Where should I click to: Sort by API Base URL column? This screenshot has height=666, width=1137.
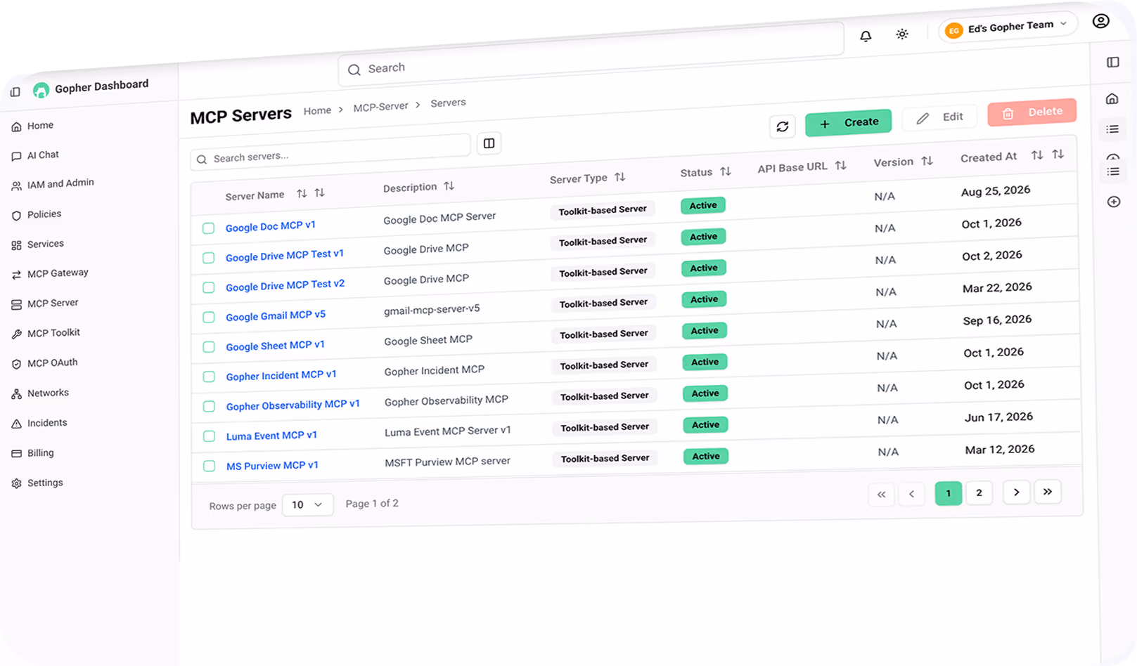841,166
